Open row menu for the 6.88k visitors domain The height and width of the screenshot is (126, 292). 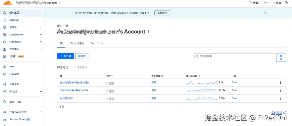[x=280, y=98]
